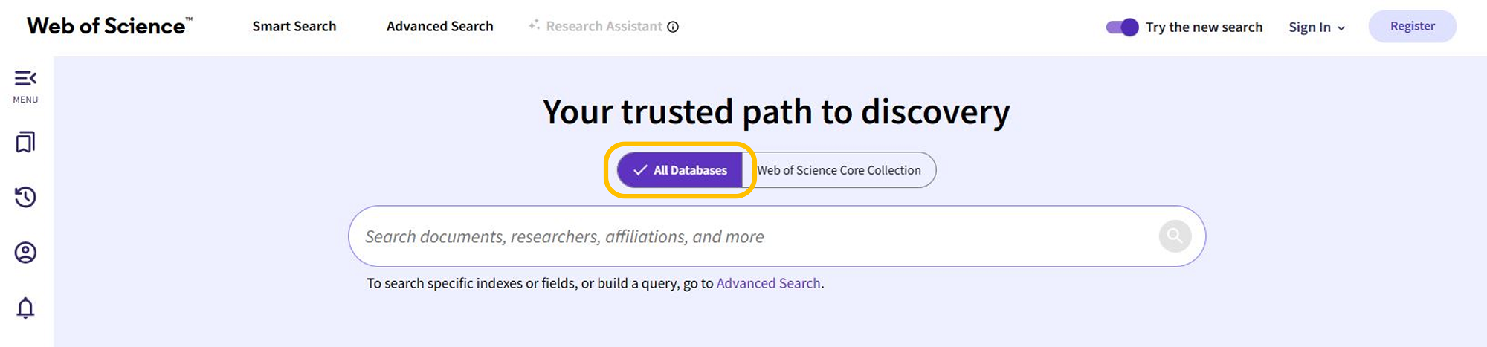Viewport: 1487px width, 347px height.
Task: Collapse the sidebar using the MENU icon
Action: (x=25, y=79)
